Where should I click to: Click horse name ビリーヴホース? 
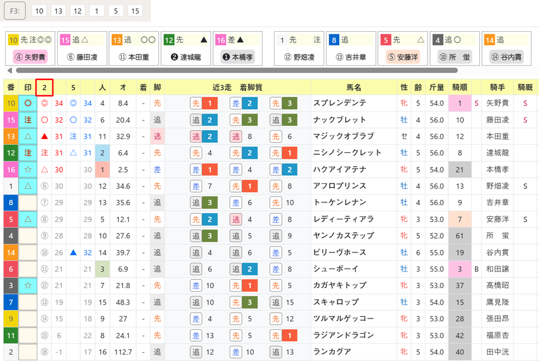tap(340, 252)
